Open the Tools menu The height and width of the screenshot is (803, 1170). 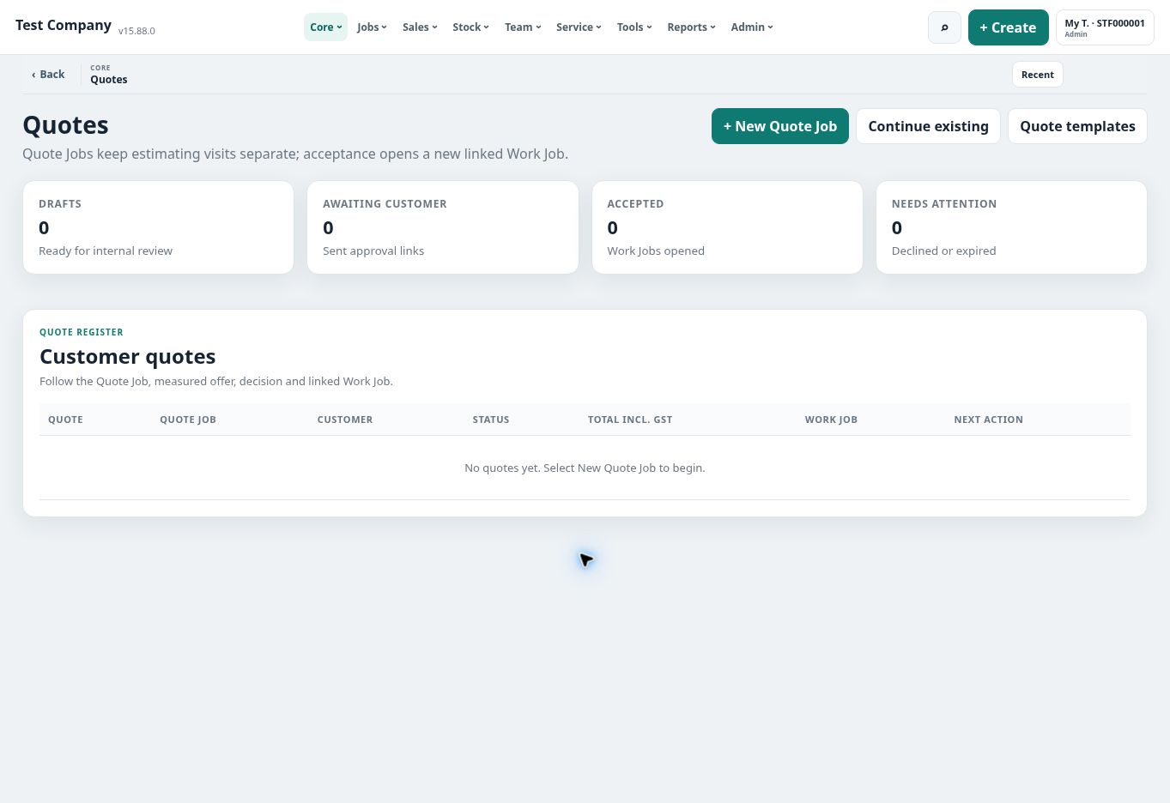tap(634, 27)
